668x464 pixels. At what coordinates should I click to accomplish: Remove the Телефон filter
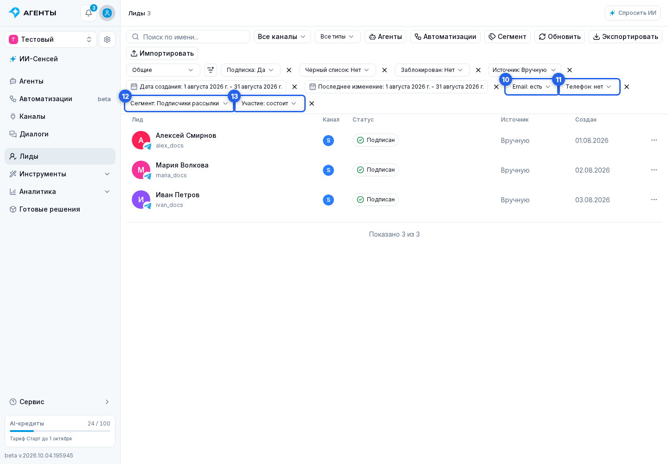click(x=627, y=87)
